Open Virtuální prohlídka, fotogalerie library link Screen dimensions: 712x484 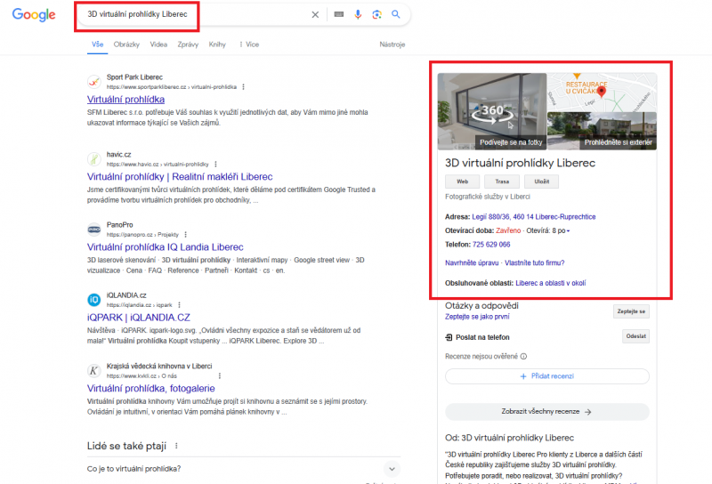click(x=150, y=388)
